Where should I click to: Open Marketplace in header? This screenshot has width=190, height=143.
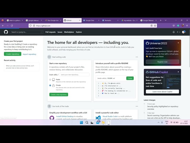(69, 32)
